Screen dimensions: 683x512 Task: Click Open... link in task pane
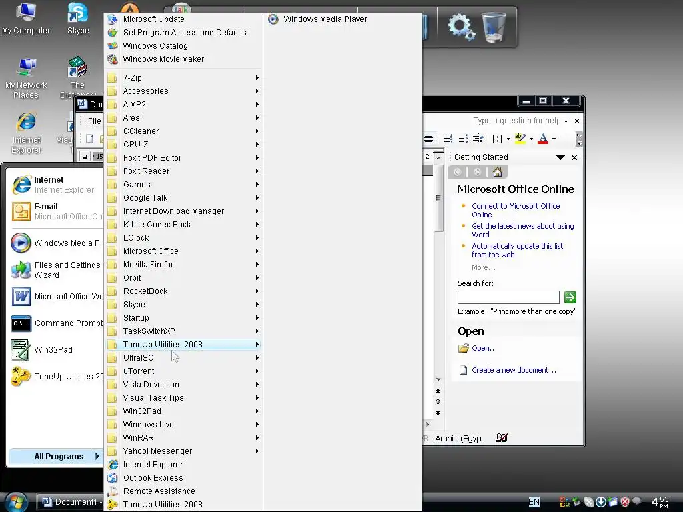484,348
